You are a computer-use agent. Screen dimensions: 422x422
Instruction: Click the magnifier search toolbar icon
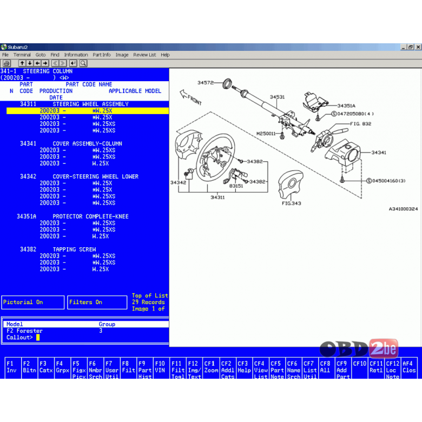[x=83, y=63]
